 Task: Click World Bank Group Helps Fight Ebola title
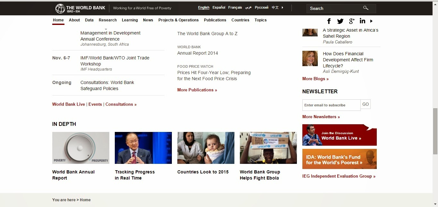260,175
